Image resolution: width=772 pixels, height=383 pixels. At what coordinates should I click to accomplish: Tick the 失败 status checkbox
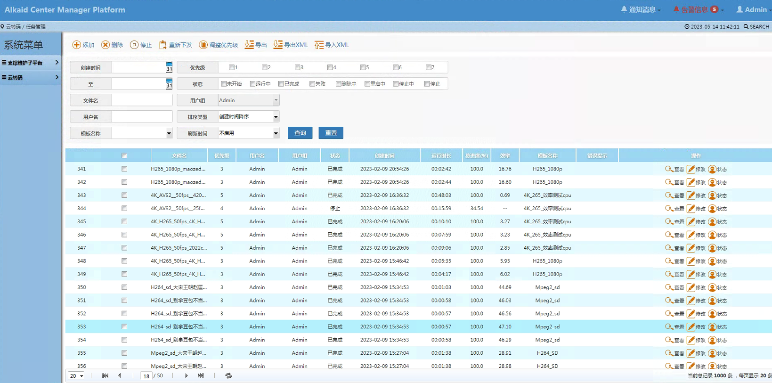(312, 84)
